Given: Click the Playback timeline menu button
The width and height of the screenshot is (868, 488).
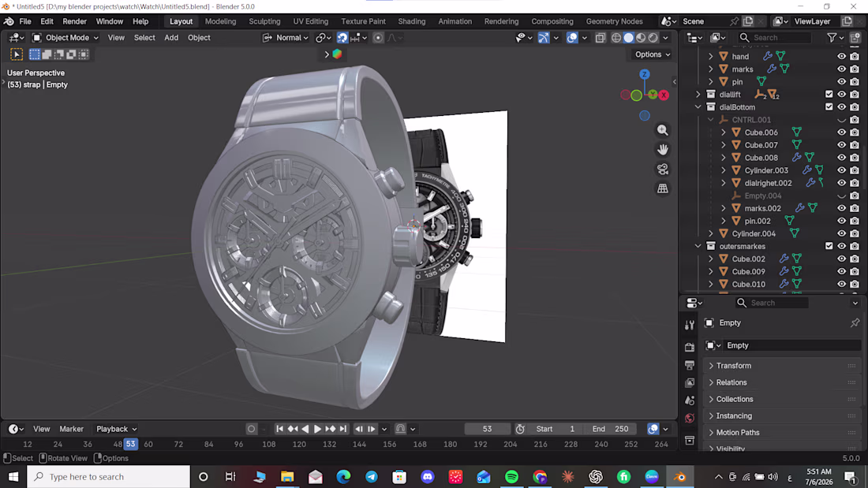Looking at the screenshot, I should (x=116, y=429).
